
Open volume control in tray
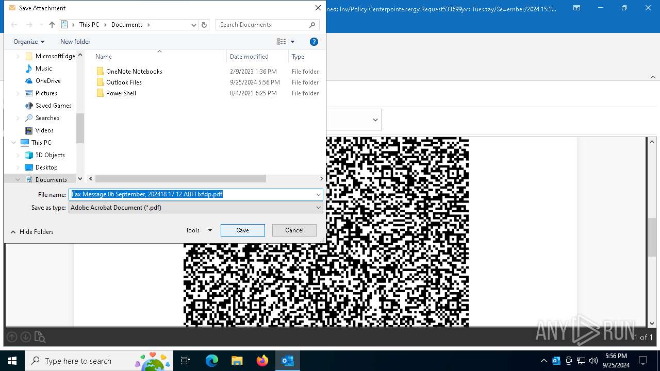[593, 361]
